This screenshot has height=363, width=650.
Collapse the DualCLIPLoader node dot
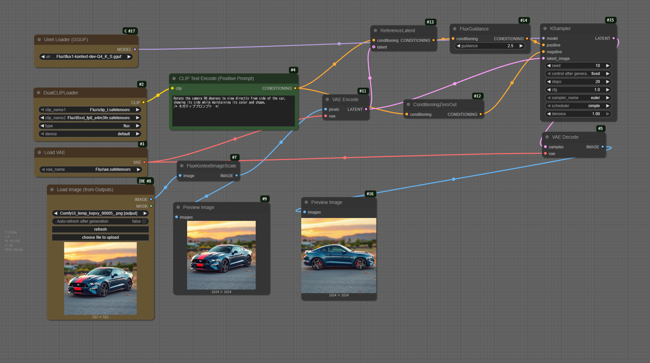coord(38,93)
